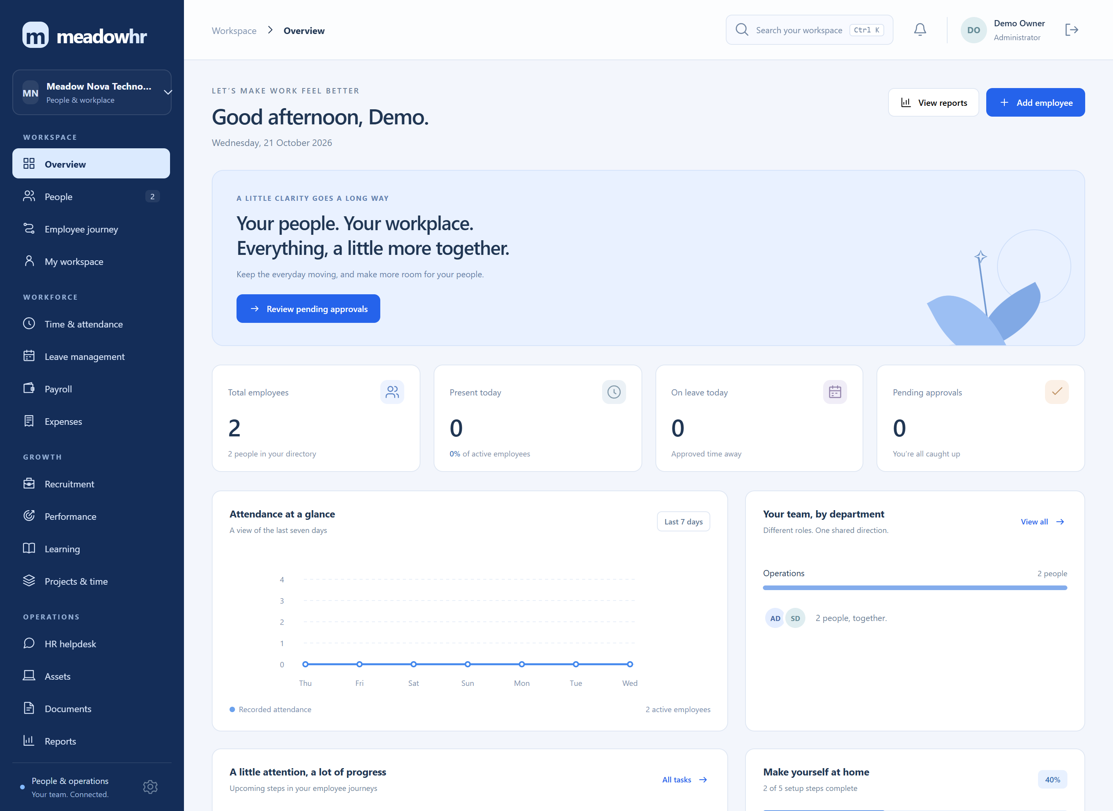Image resolution: width=1113 pixels, height=811 pixels.
Task: Click the Total employees people icon
Action: tap(392, 392)
